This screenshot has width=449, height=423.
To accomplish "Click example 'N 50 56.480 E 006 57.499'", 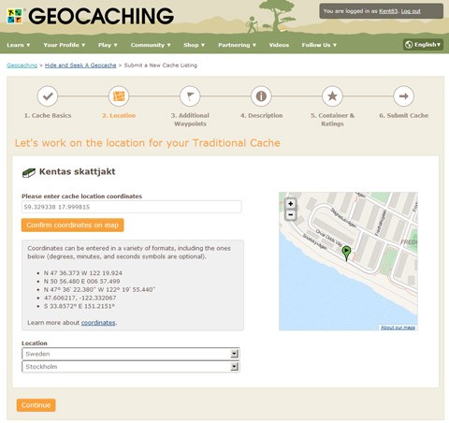I will coord(81,281).
